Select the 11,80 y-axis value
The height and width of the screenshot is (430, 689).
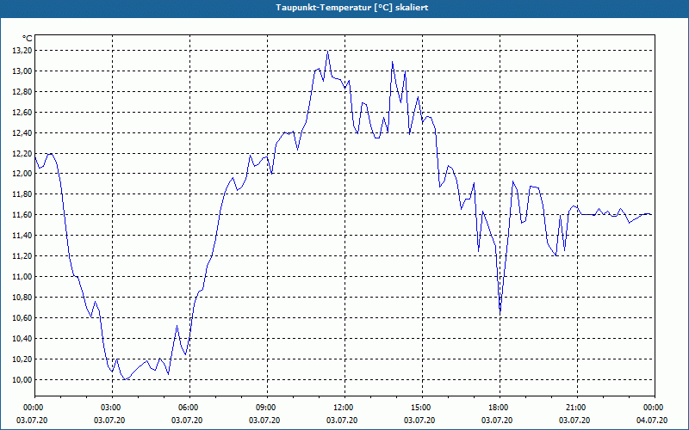tap(22, 194)
